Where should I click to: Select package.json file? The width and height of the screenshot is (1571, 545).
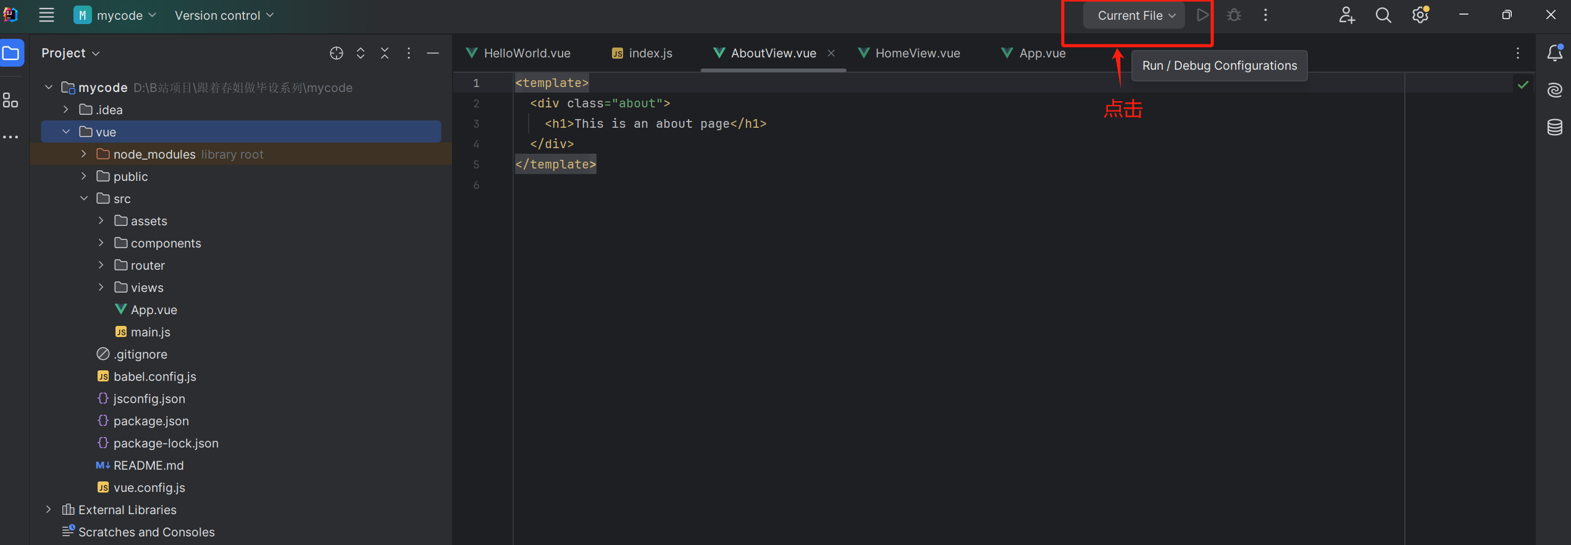tap(143, 421)
